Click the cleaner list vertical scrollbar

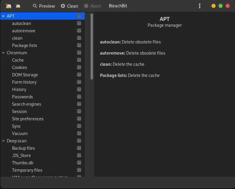click(92, 46)
